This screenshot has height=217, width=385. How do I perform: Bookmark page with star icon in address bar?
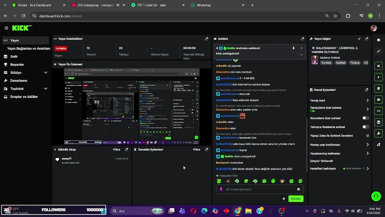335,16
